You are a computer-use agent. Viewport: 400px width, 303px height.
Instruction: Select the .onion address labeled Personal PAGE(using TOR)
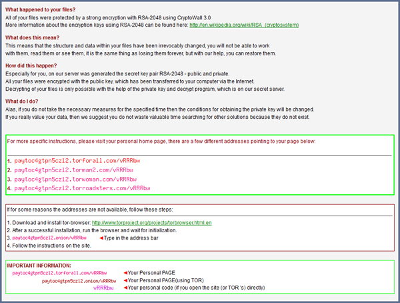coord(79,281)
